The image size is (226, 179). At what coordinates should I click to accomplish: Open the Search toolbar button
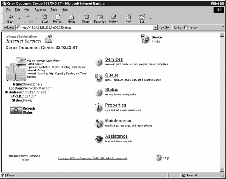pyautogui.click(x=87, y=19)
